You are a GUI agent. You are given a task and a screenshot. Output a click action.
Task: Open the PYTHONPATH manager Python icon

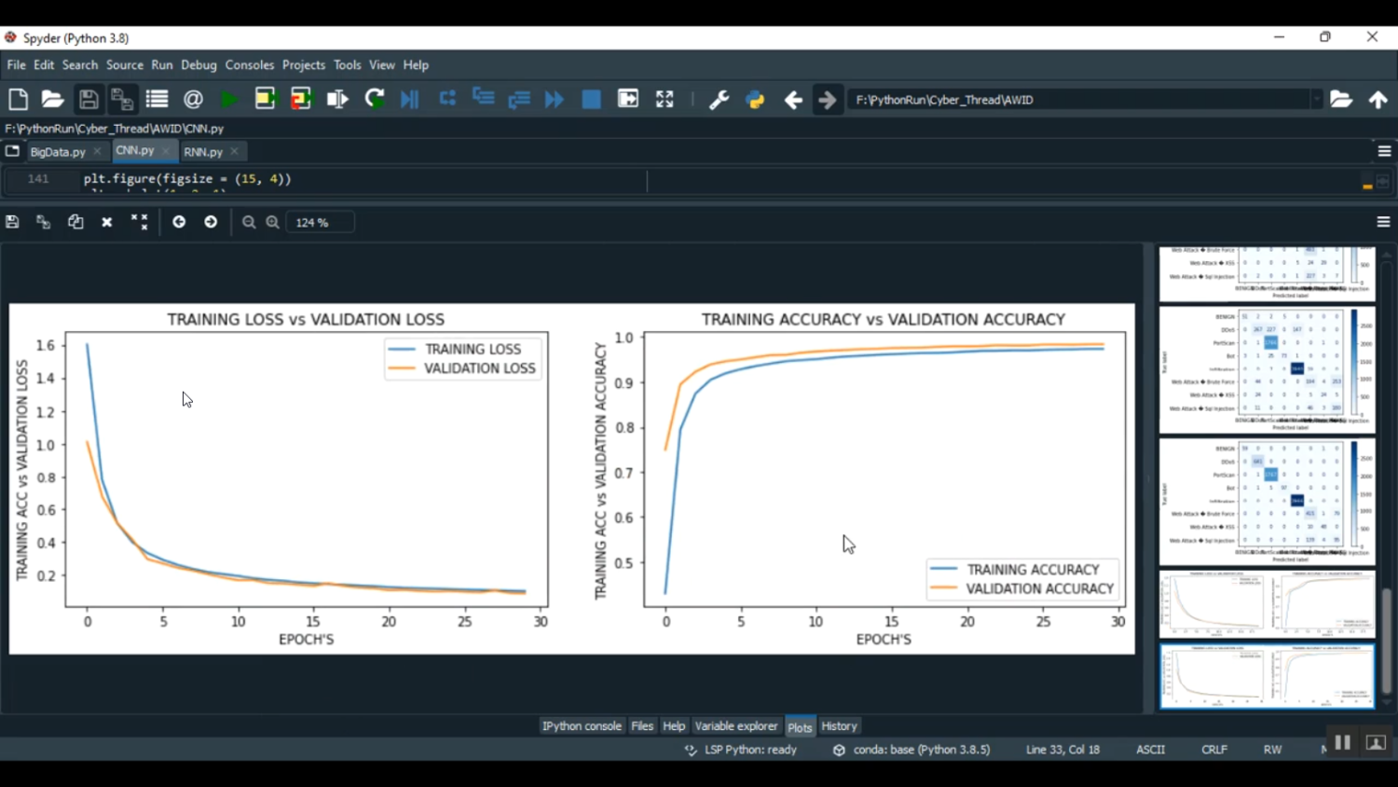755,100
